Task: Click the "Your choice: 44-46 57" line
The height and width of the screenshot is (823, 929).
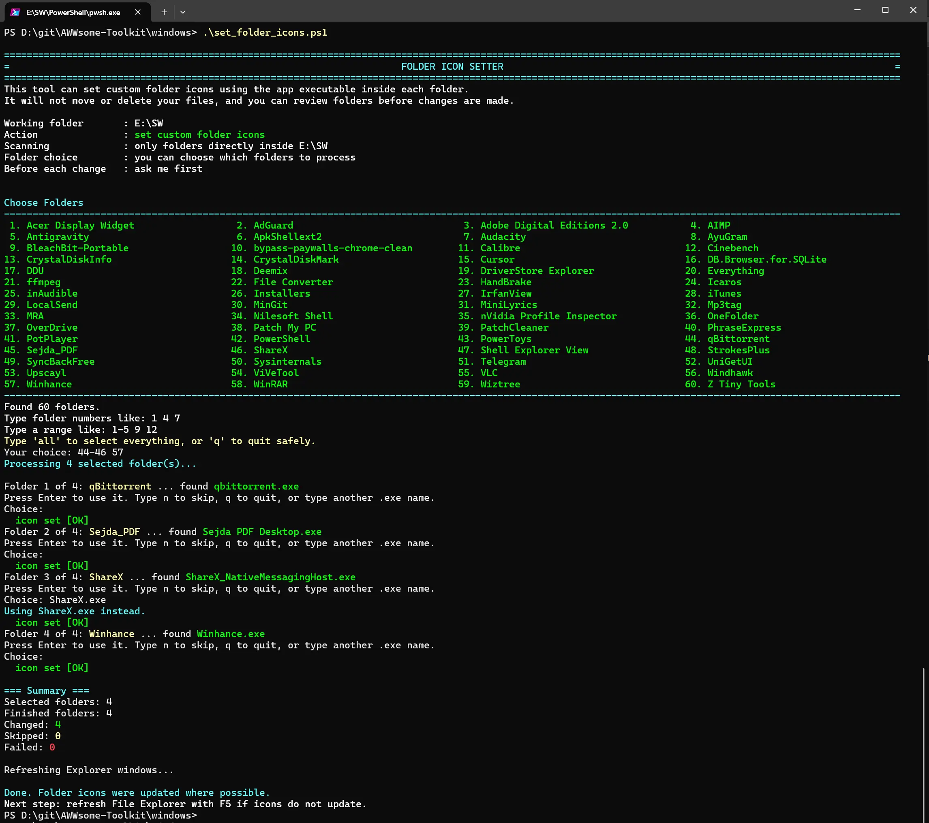Action: point(64,453)
